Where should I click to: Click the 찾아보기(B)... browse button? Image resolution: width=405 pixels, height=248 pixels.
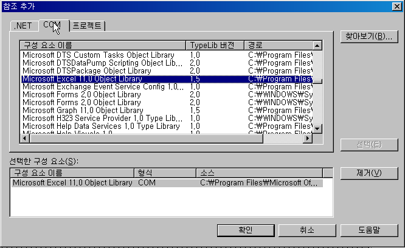[369, 36]
